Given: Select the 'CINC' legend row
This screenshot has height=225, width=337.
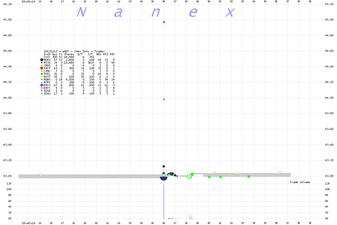Looking at the screenshot, I should pos(78,71).
